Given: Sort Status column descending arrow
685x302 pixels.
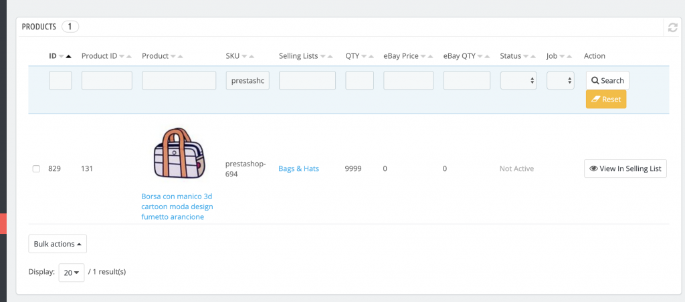Looking at the screenshot, I should 526,56.
